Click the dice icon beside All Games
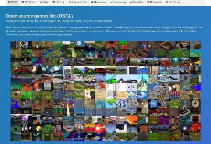 tap(23, 2)
